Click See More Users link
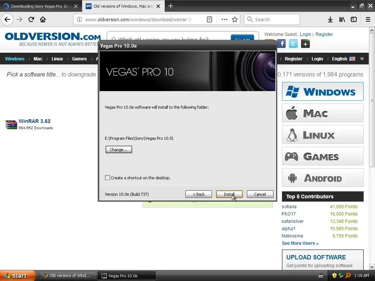Viewport: 375px width, 281px height. (300, 243)
